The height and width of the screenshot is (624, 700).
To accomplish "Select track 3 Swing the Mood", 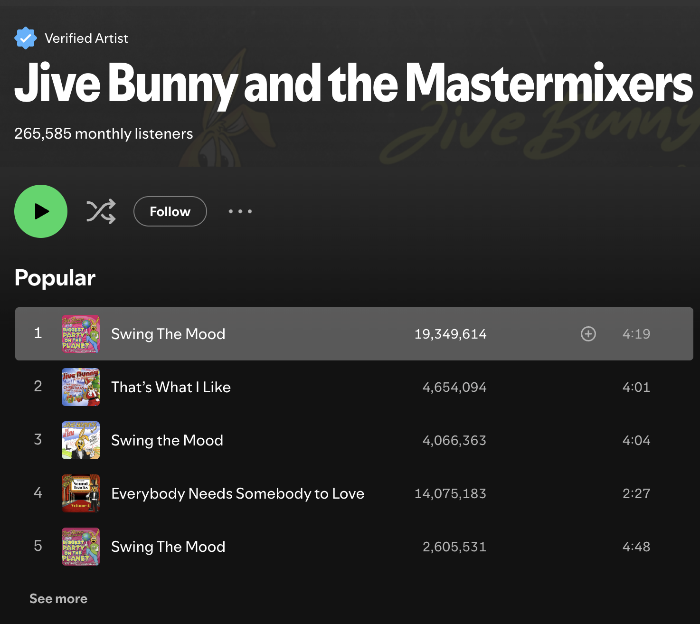I will (x=354, y=440).
